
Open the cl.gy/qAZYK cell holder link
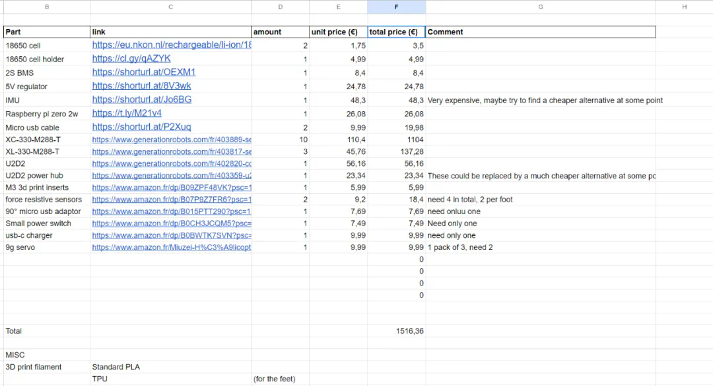[131, 59]
